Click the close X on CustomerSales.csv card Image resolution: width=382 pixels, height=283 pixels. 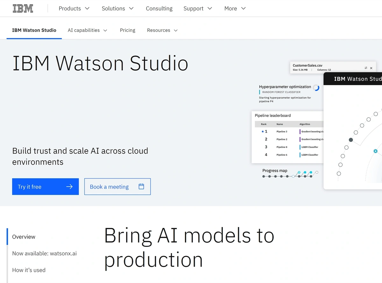[x=371, y=68]
